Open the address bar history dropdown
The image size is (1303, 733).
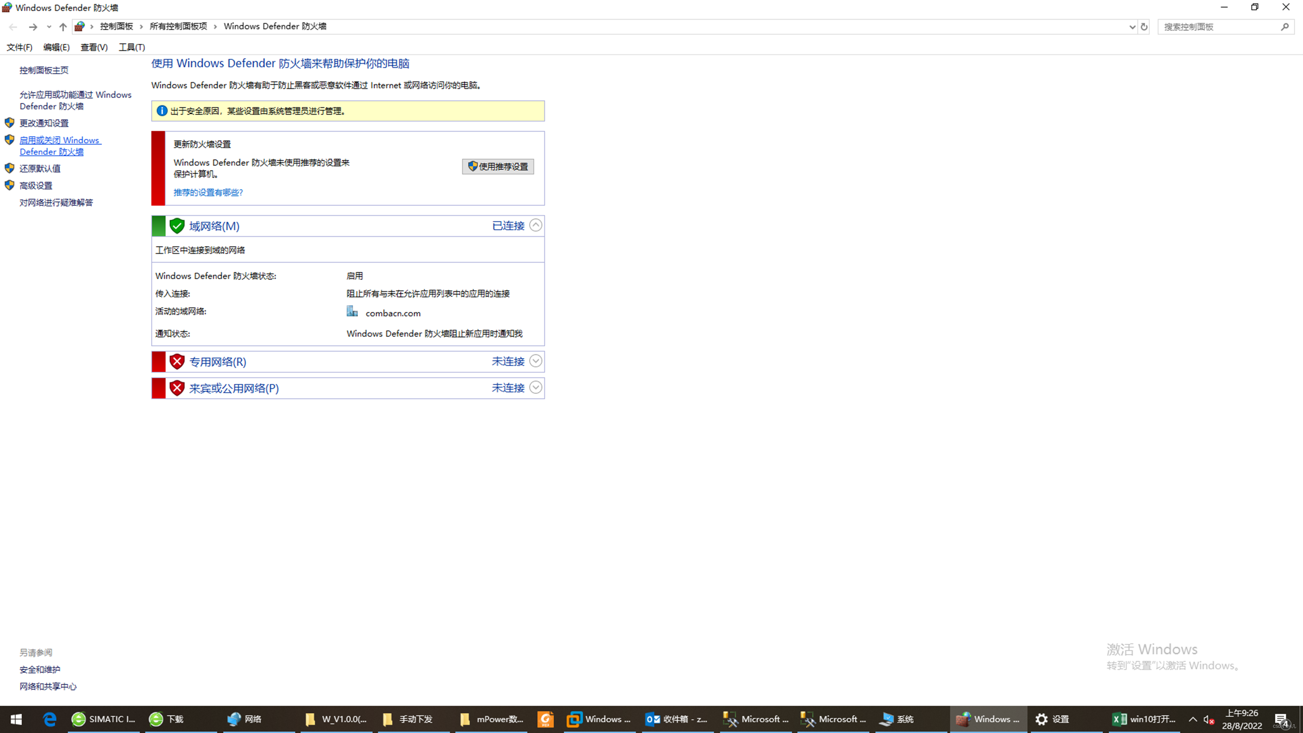[1132, 27]
